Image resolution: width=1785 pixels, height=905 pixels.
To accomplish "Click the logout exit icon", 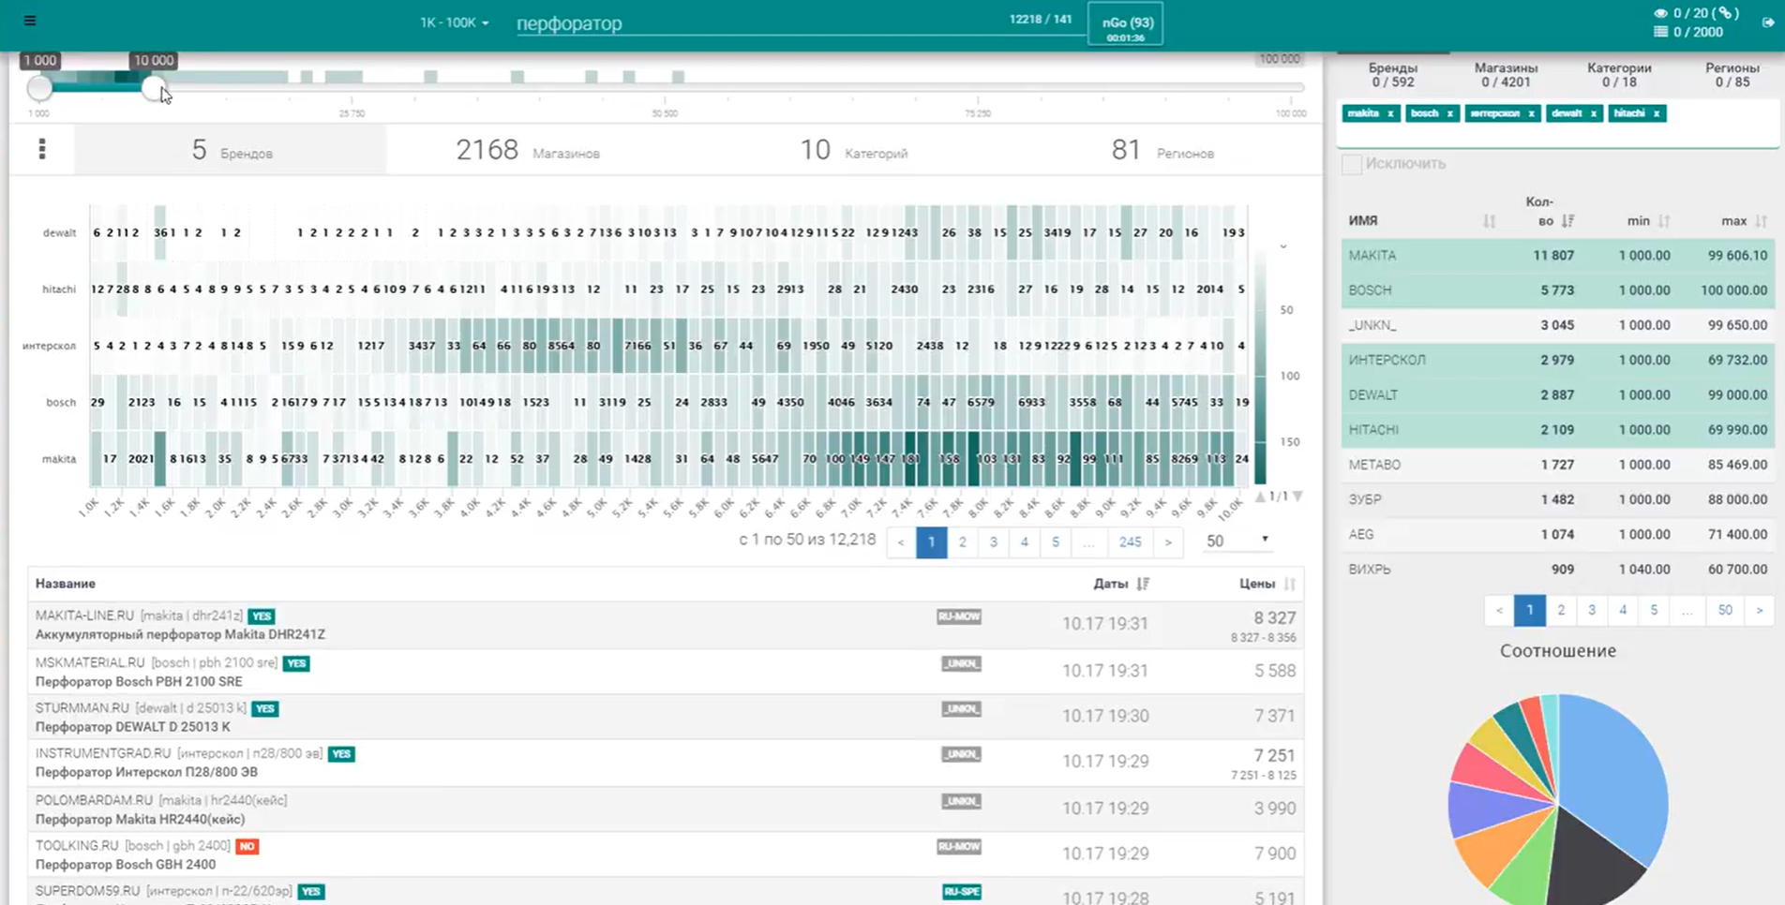I will click(1768, 22).
